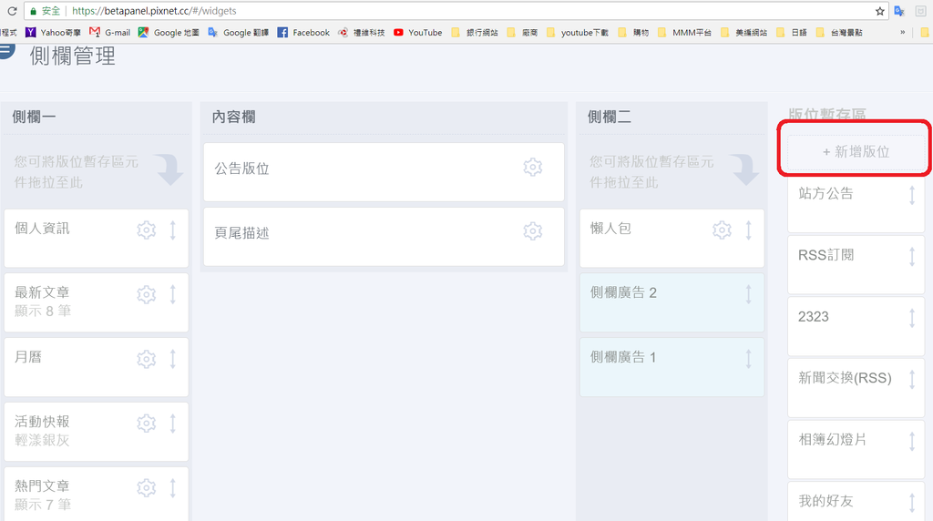Screen dimensions: 933x521
Task: Click the move arrow on 相簿幻燈片
Action: click(912, 442)
